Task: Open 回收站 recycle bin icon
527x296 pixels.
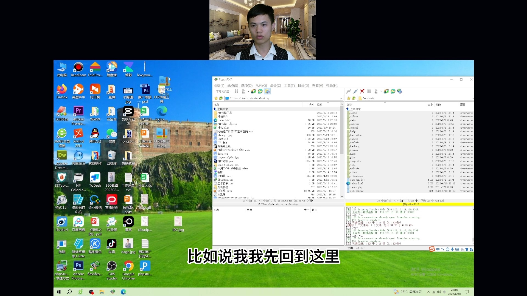Action: coord(112,158)
